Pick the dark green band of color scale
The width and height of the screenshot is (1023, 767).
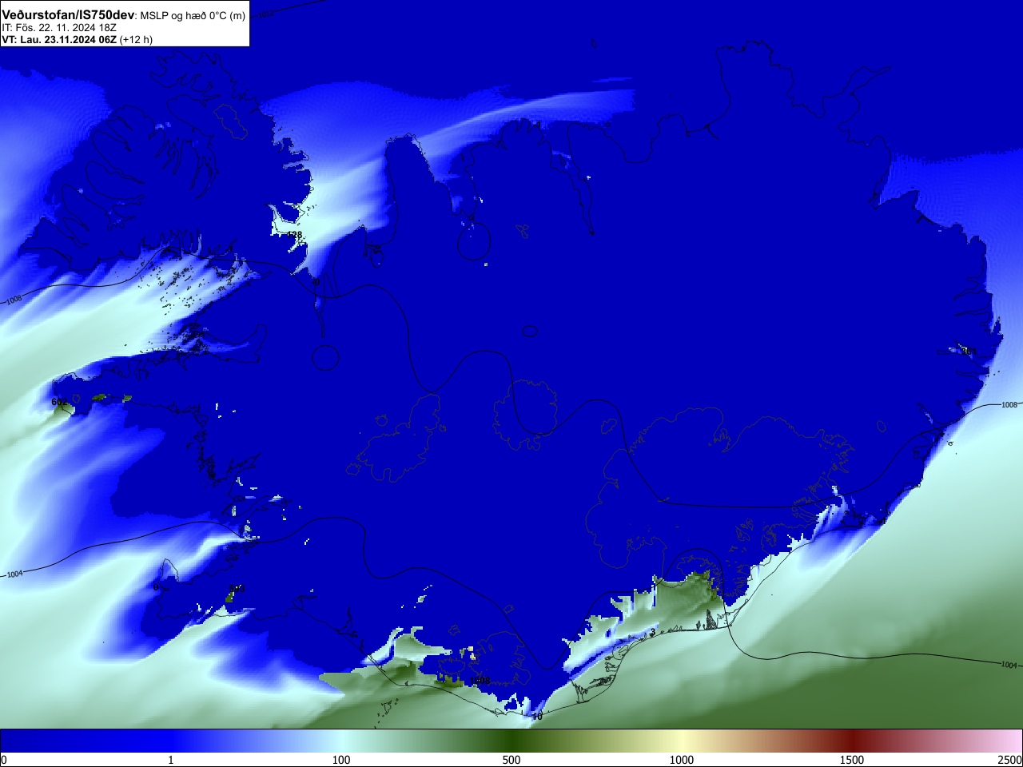[x=511, y=741]
